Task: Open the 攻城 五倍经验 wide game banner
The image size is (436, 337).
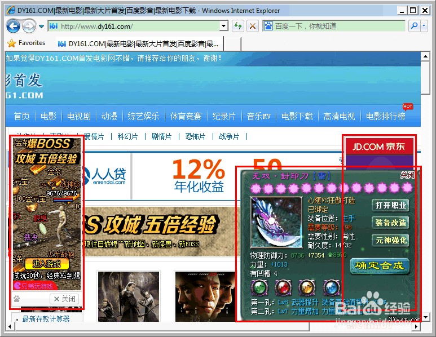Action: [159, 231]
